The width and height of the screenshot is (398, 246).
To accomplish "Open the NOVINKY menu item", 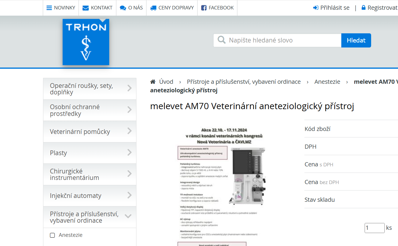I will [x=61, y=8].
